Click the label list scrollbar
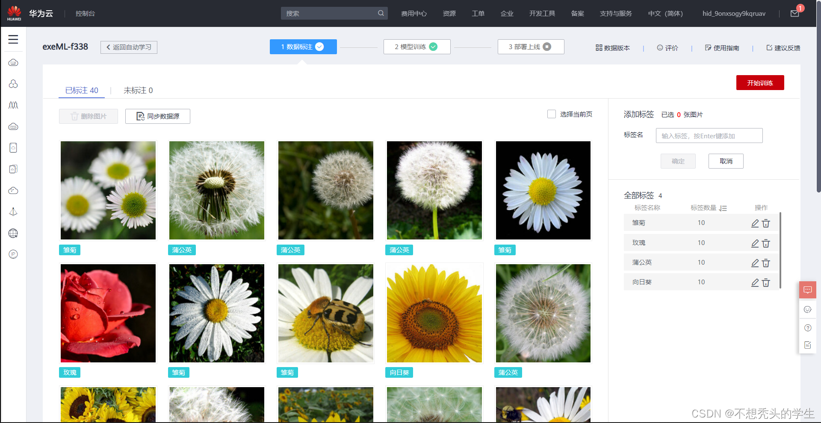 click(780, 251)
